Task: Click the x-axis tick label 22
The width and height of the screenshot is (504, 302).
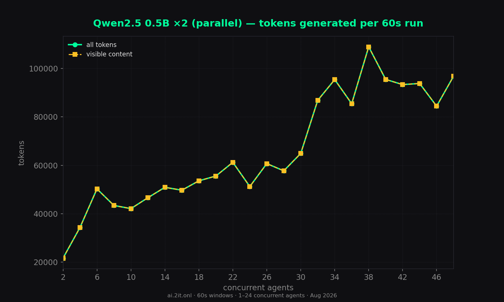Action: (x=233, y=278)
